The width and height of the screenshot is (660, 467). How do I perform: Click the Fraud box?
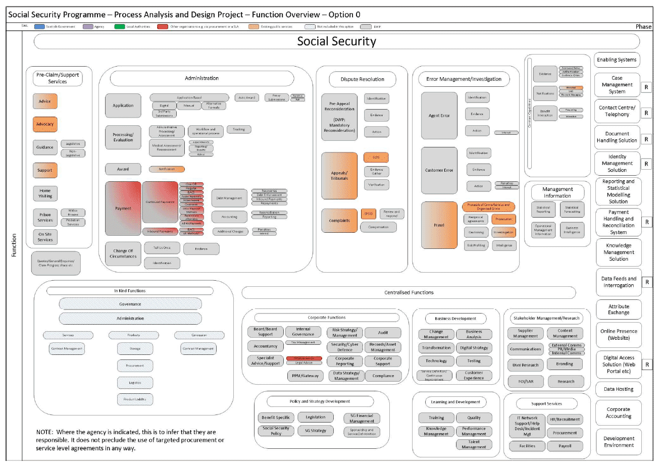(x=439, y=225)
